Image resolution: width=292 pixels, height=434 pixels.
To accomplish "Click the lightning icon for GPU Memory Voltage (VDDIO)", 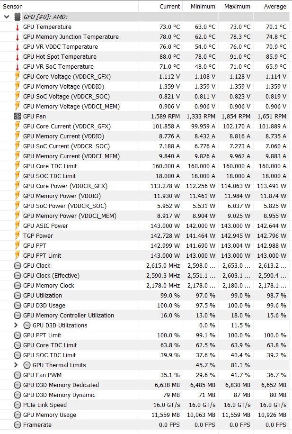I will 18,87.
